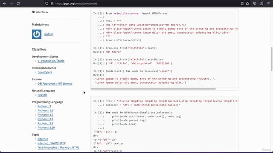Click the Natural Language label
This screenshot has width=273, height=153.
[44, 91]
